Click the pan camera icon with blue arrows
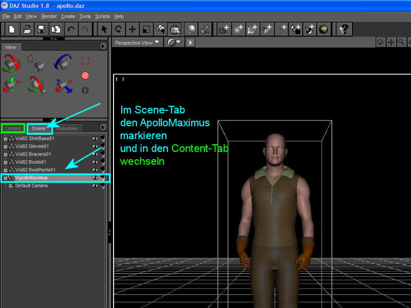Image resolution: width=411 pixels, height=308 pixels. click(x=64, y=86)
